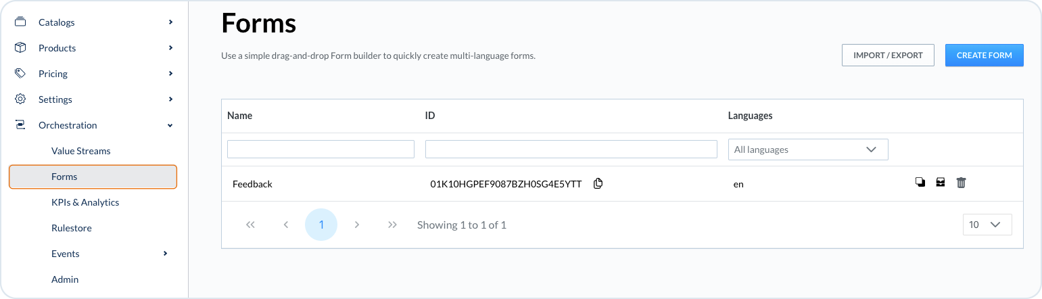The width and height of the screenshot is (1042, 299).
Task: Copy the Feedback form ID to clipboard
Action: coord(598,183)
